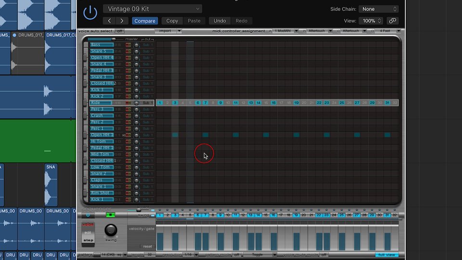Toggle the plug-in power button
This screenshot has height=260, width=462.
[90, 13]
